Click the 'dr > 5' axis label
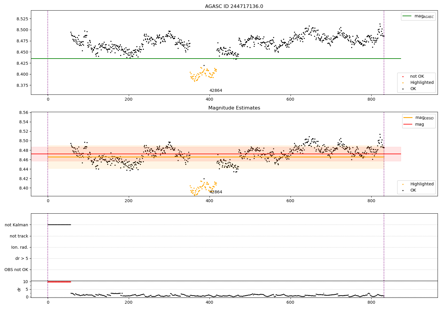 pyautogui.click(x=22, y=259)
